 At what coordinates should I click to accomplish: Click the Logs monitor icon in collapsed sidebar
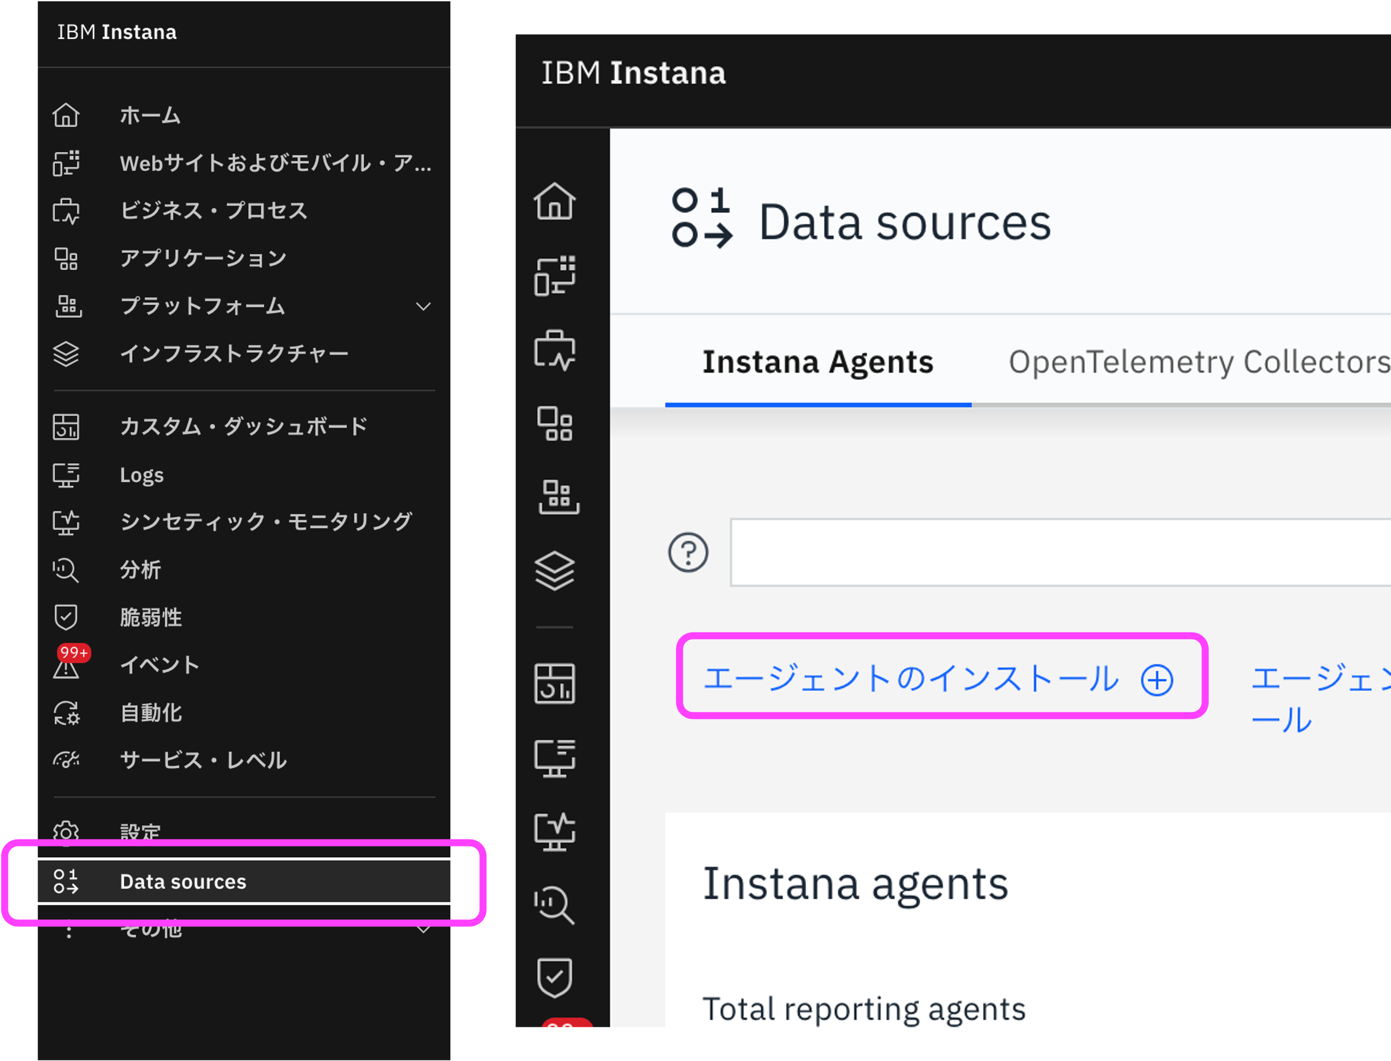coord(554,757)
